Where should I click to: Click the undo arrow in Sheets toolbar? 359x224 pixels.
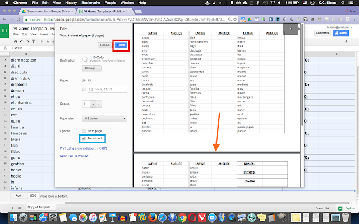22,41
